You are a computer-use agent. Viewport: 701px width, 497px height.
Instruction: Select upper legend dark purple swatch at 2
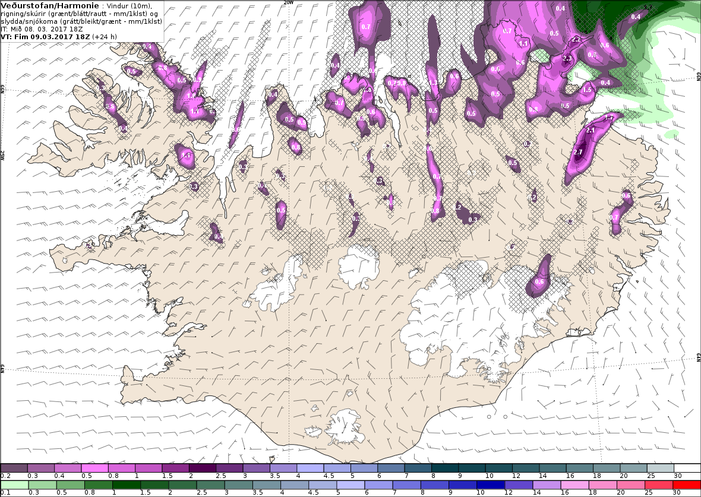[203, 468]
